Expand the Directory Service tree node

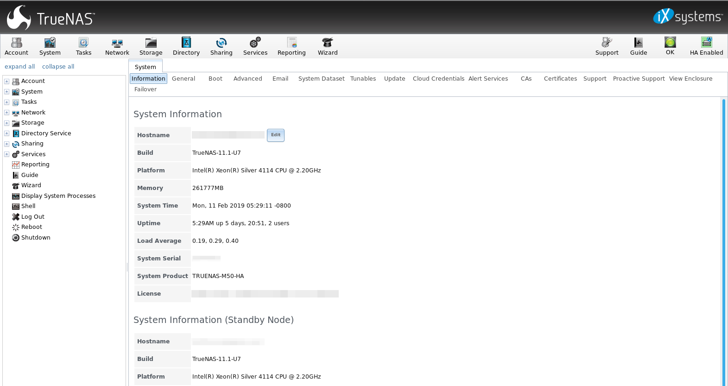pyautogui.click(x=7, y=133)
